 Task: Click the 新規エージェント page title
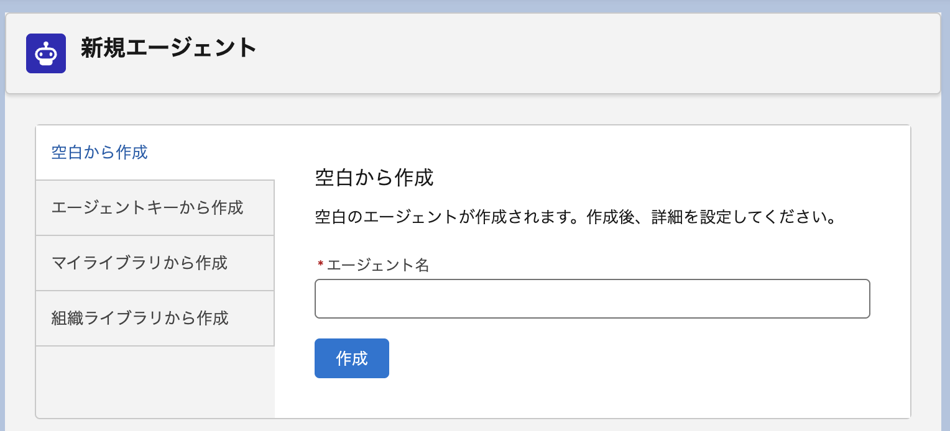[x=168, y=48]
